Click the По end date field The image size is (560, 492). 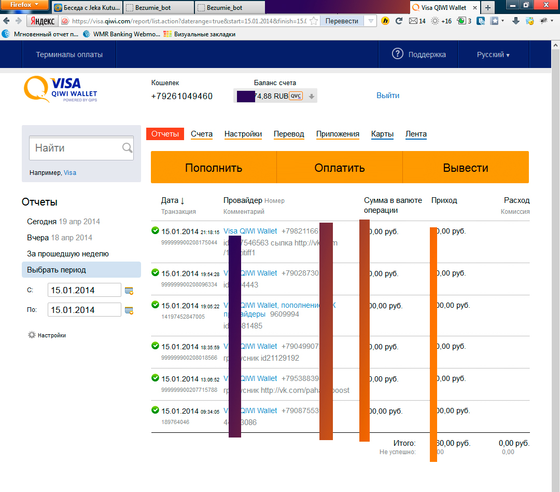[85, 310]
